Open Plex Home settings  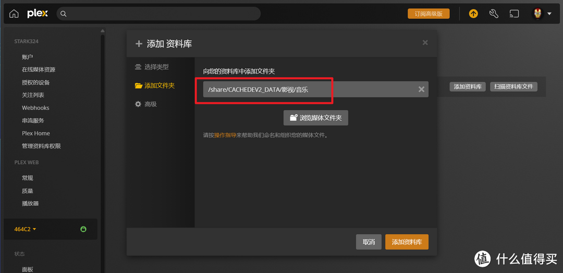pyautogui.click(x=36, y=133)
